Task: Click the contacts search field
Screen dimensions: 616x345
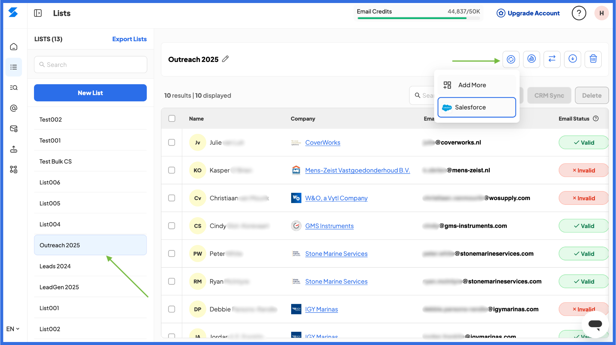Action: pos(422,96)
